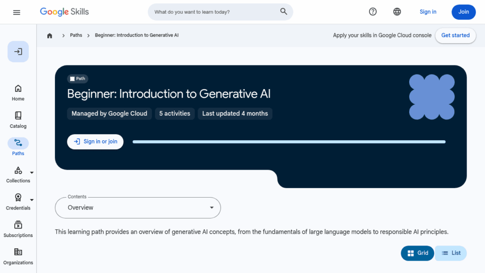Viewport: 485px width, 273px height.
Task: Click the path progress bar
Action: click(x=289, y=142)
